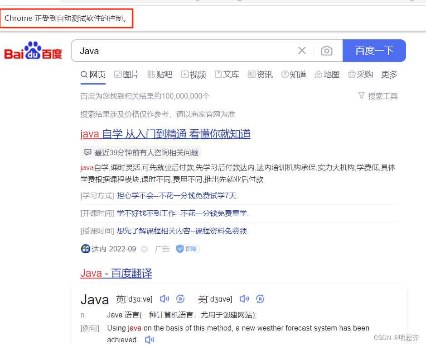Click the 达内 source logo icon

point(85,249)
